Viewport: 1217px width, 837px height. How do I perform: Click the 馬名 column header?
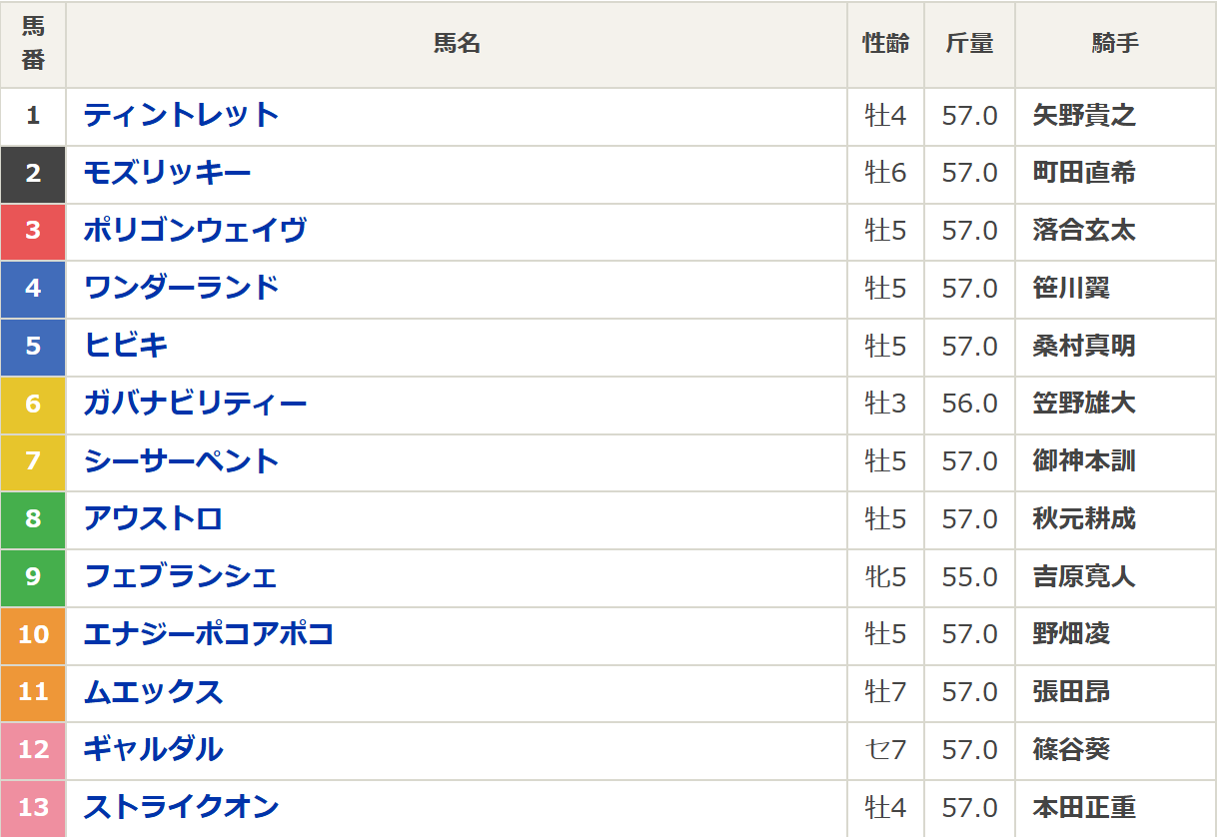pos(457,44)
